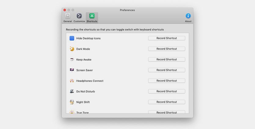Switch to the General tab

tap(67, 17)
